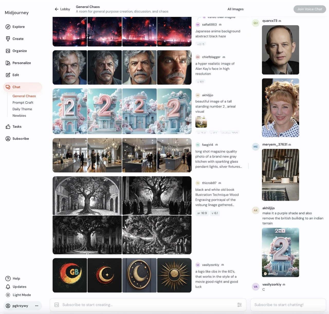Open the top-left wood engraving tree image
This screenshot has height=314, width=329.
tap(87, 196)
